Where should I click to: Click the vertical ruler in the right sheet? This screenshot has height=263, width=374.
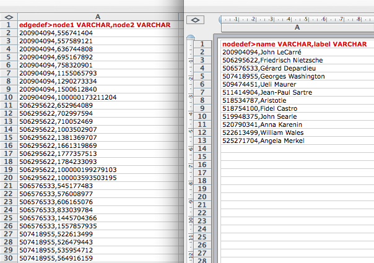pyautogui.click(x=191, y=150)
